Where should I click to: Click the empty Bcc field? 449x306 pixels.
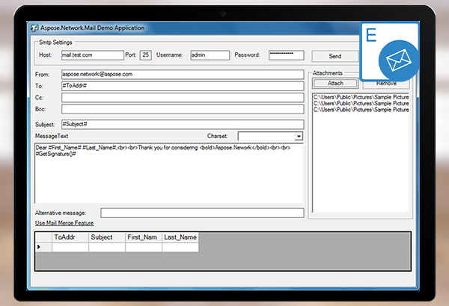point(183,109)
